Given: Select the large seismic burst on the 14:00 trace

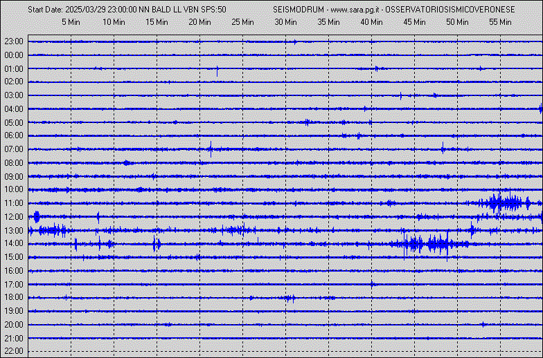Looking at the screenshot, I should click(428, 244).
